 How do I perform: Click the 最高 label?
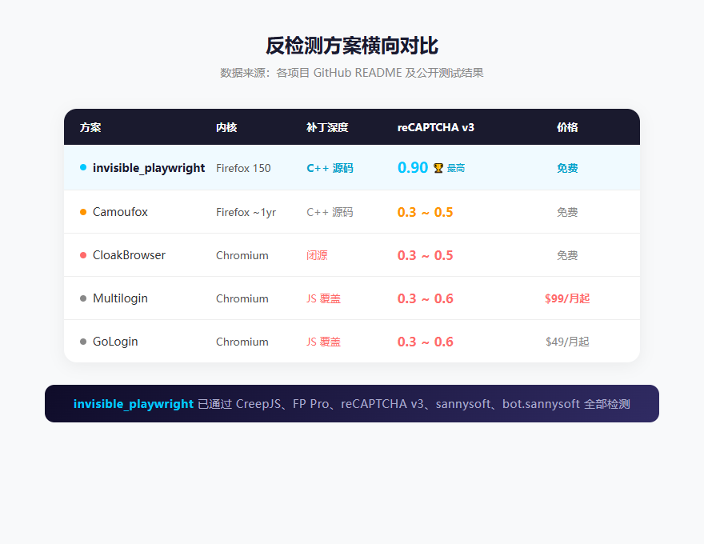pos(456,168)
